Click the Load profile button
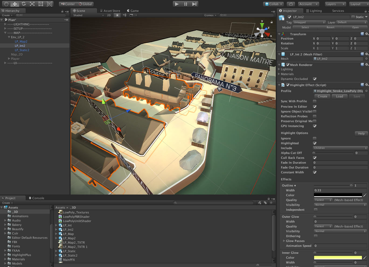 coord(339,96)
